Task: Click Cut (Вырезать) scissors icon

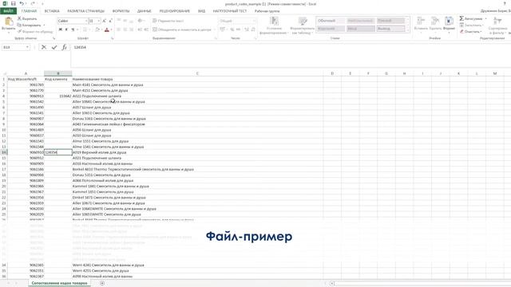Action: pos(19,18)
